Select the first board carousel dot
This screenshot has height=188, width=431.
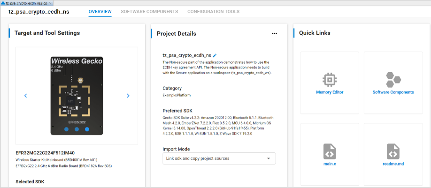(x=67, y=129)
